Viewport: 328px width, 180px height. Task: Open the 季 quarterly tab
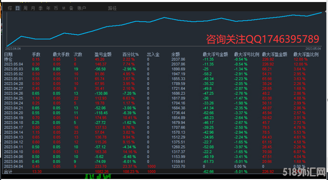pos(41,8)
